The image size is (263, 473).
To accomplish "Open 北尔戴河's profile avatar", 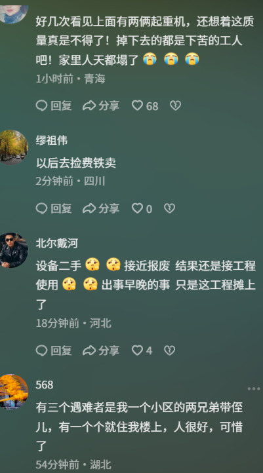I will [x=12, y=250].
